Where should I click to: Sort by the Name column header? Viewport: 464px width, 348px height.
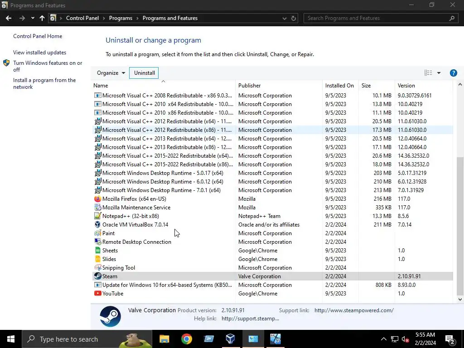tap(163, 85)
